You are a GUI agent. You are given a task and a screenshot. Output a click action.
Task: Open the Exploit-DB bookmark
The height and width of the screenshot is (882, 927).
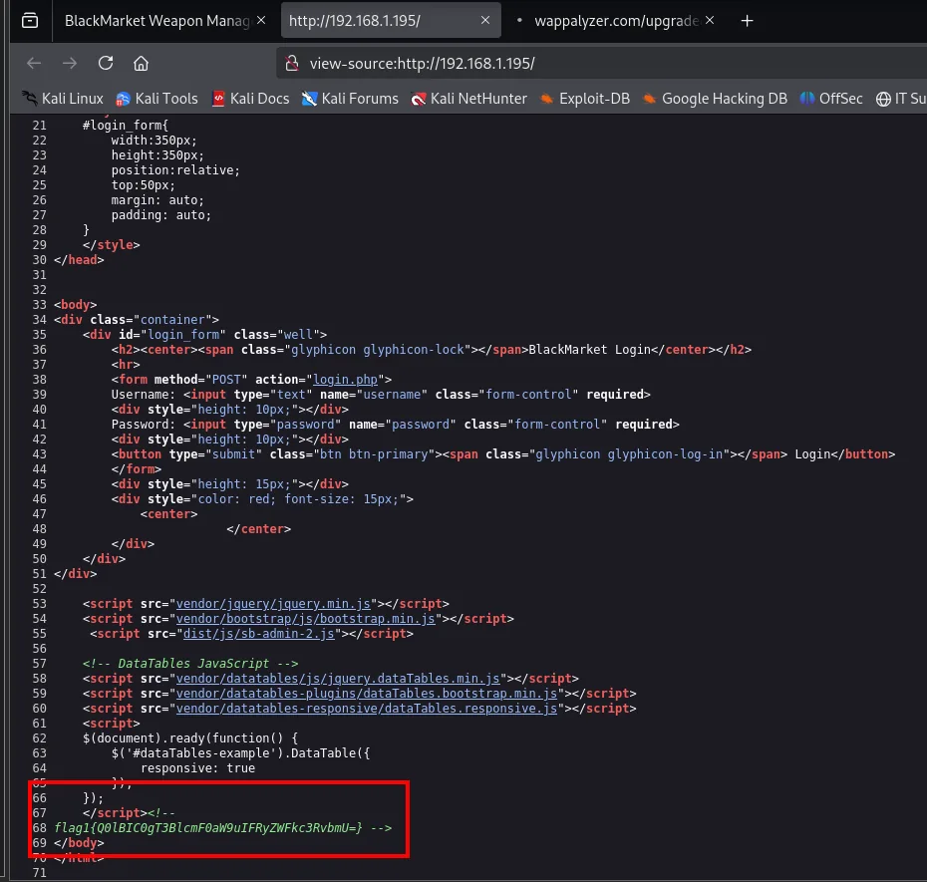click(x=585, y=99)
